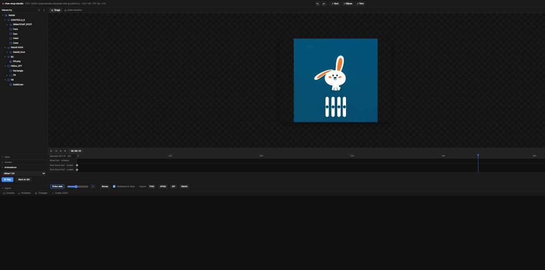The width and height of the screenshot is (545, 270).
Task: Click the app logo icon
Action: [x=3, y=3]
